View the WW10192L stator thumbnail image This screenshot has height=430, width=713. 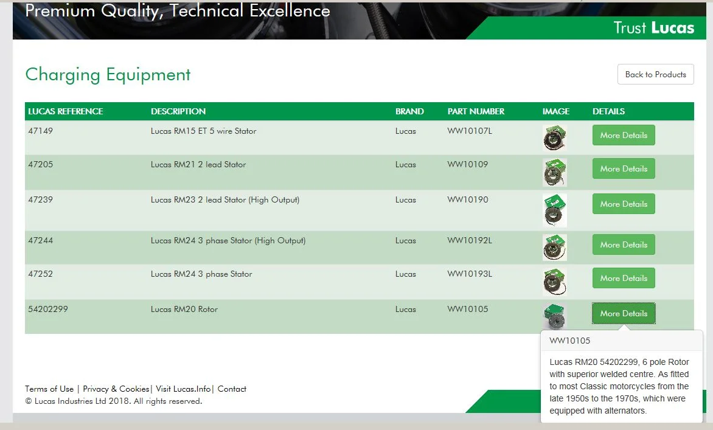click(554, 248)
